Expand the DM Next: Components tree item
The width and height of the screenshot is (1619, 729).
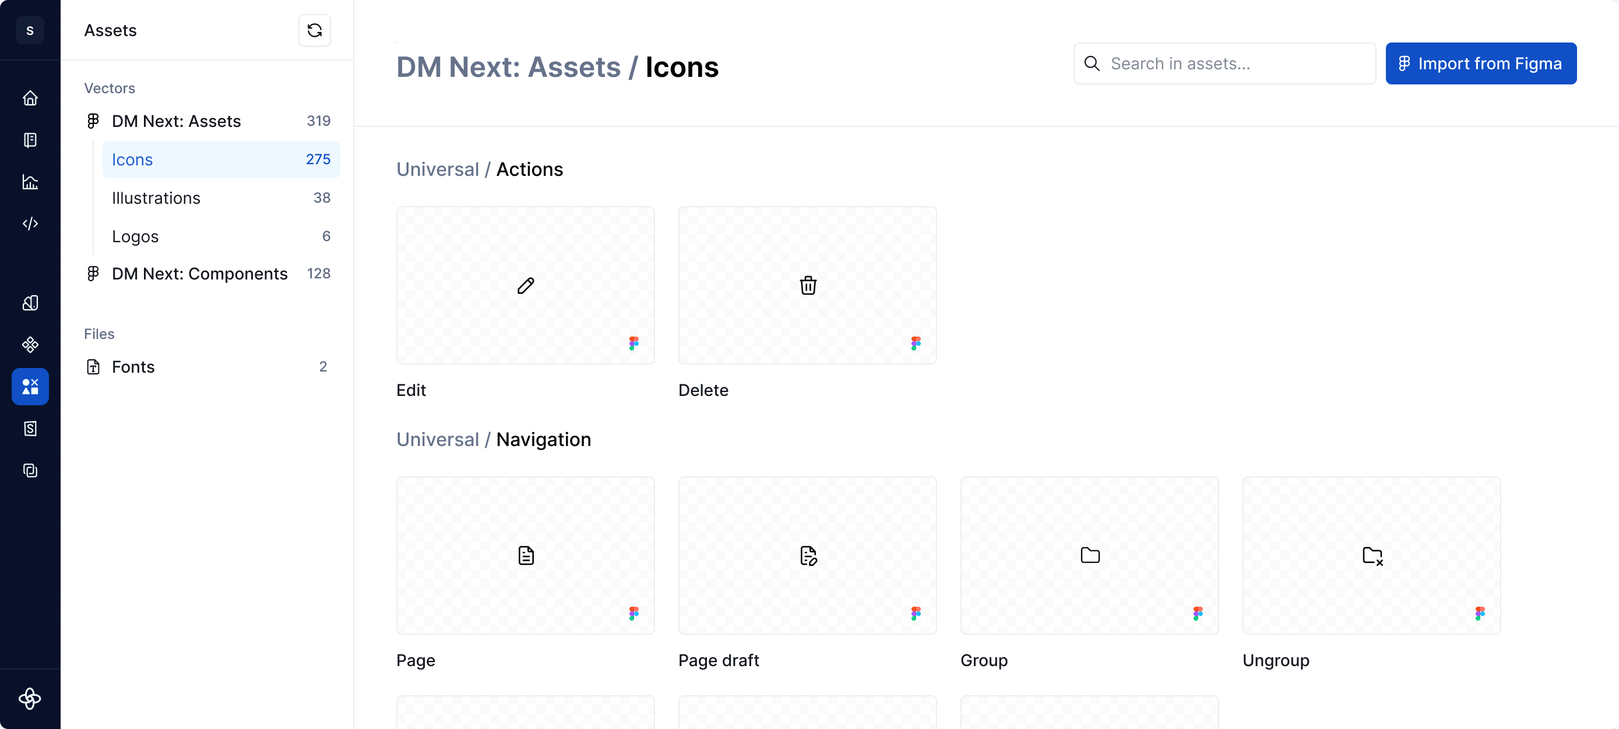point(199,274)
